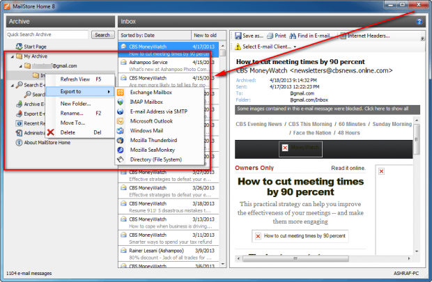Click the Microsoft Outlook icon
This screenshot has width=432, height=282.
coord(121,121)
